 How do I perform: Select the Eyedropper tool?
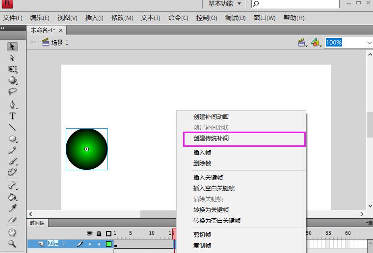12,208
